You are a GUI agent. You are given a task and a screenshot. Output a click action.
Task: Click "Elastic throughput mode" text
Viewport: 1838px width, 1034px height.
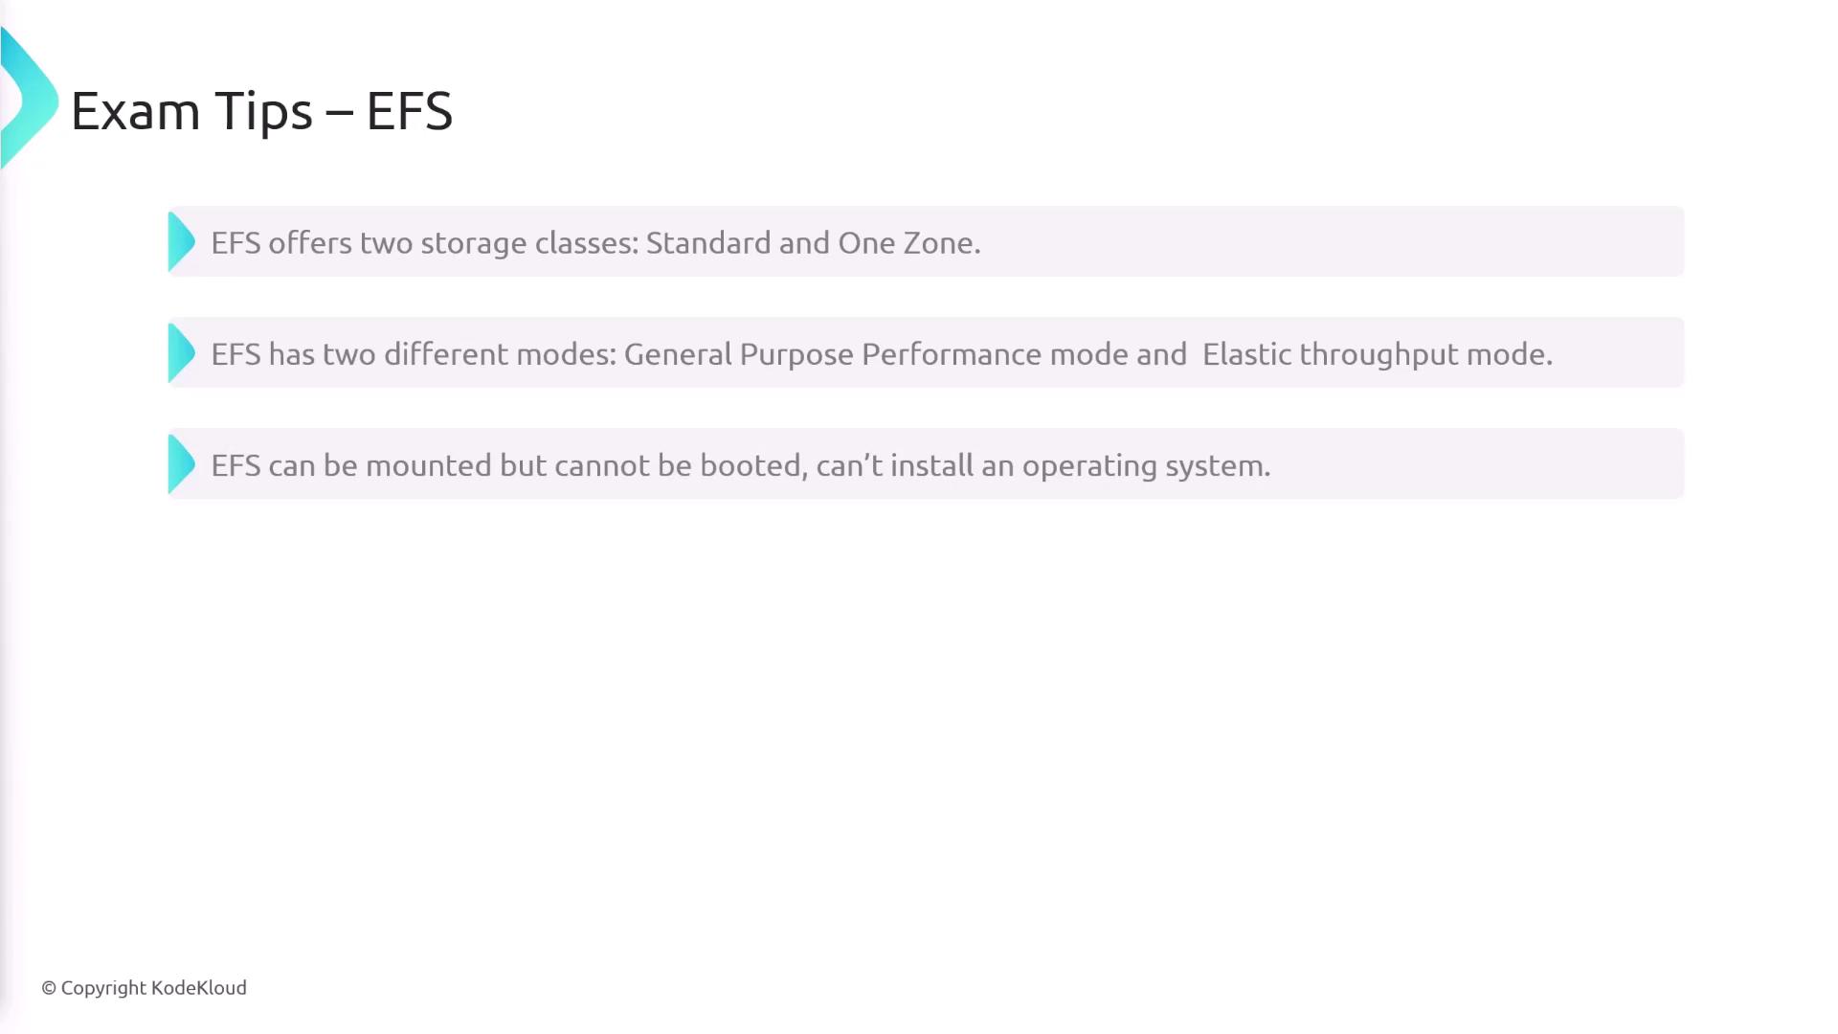pos(1376,354)
